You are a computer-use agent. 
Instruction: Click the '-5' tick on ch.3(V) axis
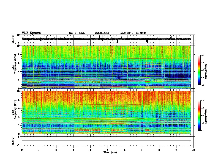click(x=18, y=145)
